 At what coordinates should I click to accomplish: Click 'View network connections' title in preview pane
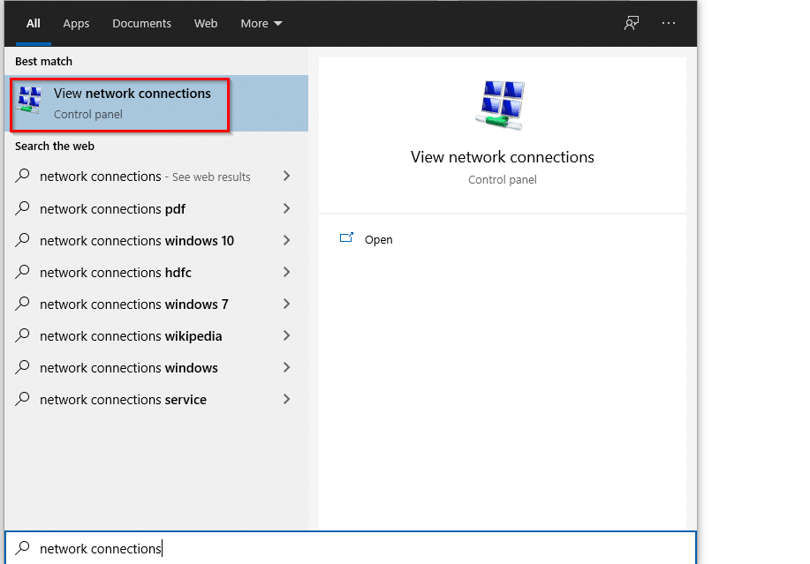pos(502,157)
